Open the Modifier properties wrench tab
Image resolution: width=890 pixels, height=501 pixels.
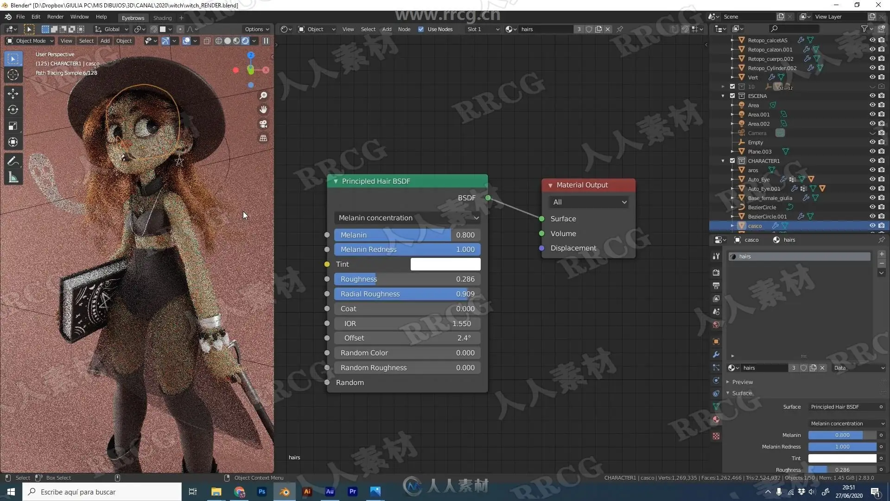[716, 354]
